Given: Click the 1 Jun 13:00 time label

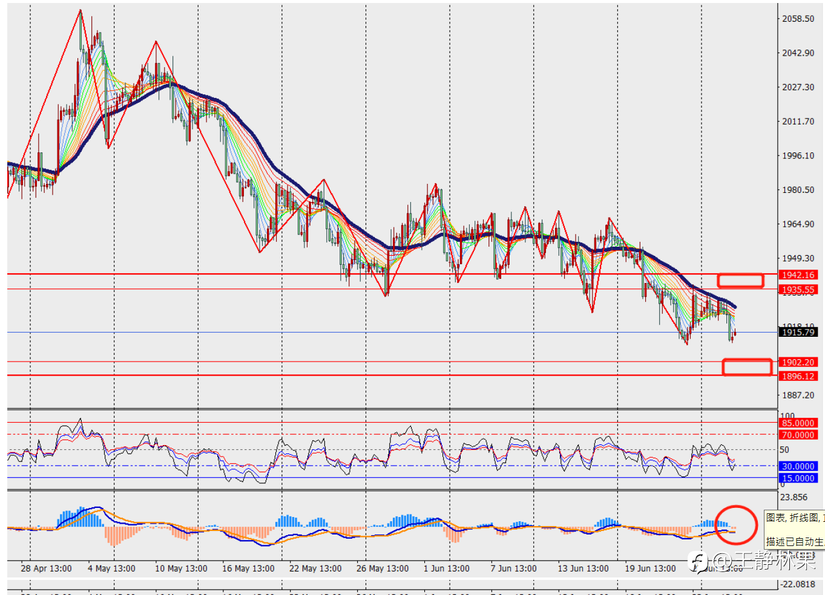Looking at the screenshot, I should (x=447, y=568).
